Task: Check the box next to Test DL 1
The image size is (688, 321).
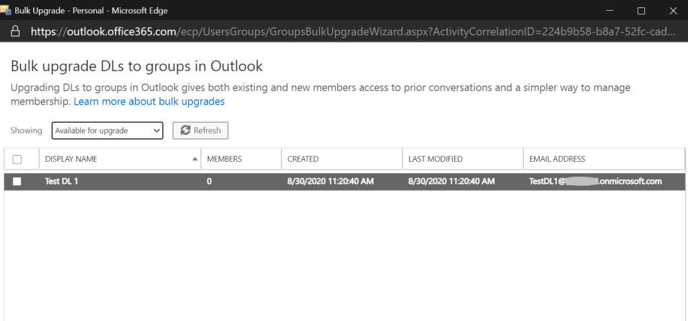Action: 17,181
